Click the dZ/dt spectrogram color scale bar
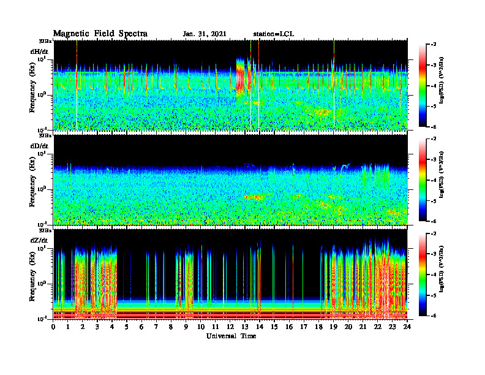 (423, 275)
